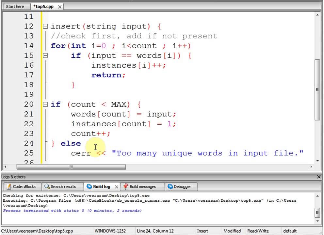
Task: Click the editor scroll right arrow
Action: [311, 167]
